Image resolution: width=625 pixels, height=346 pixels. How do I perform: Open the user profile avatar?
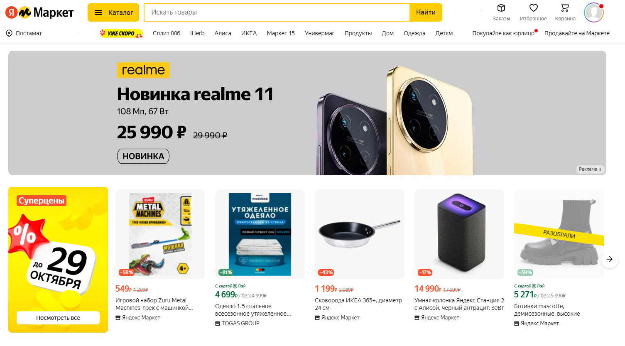[593, 12]
